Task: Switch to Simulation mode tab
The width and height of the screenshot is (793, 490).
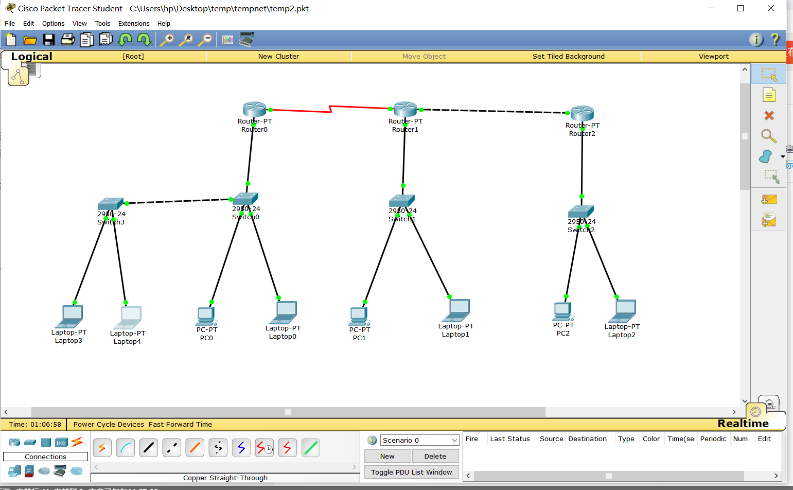Action: coord(769,403)
